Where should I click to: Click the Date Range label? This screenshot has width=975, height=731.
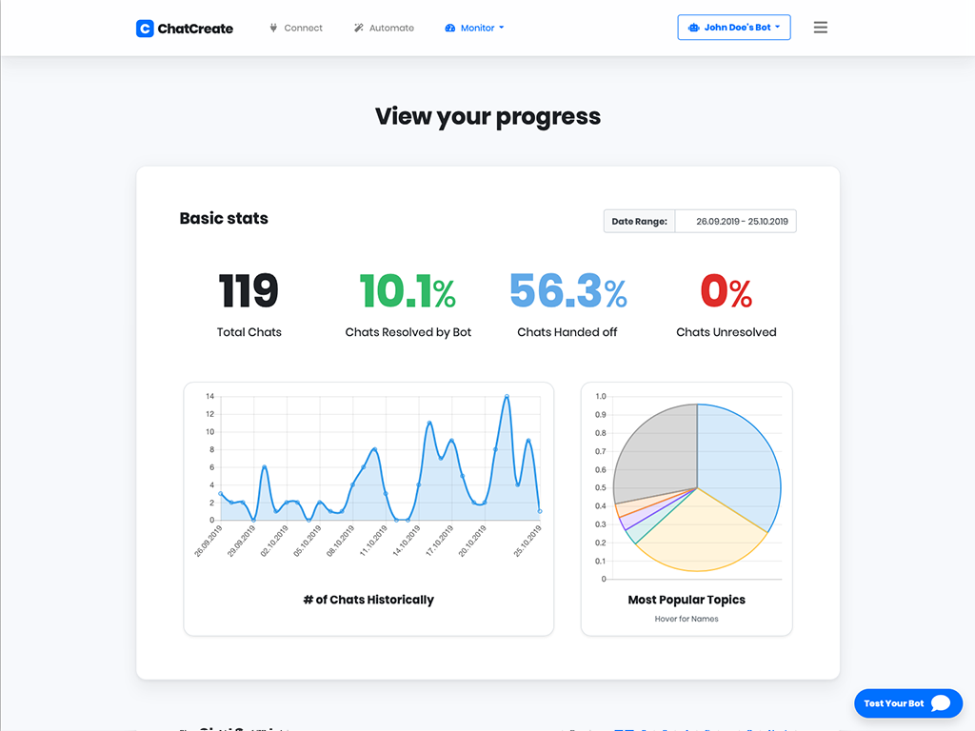(639, 222)
